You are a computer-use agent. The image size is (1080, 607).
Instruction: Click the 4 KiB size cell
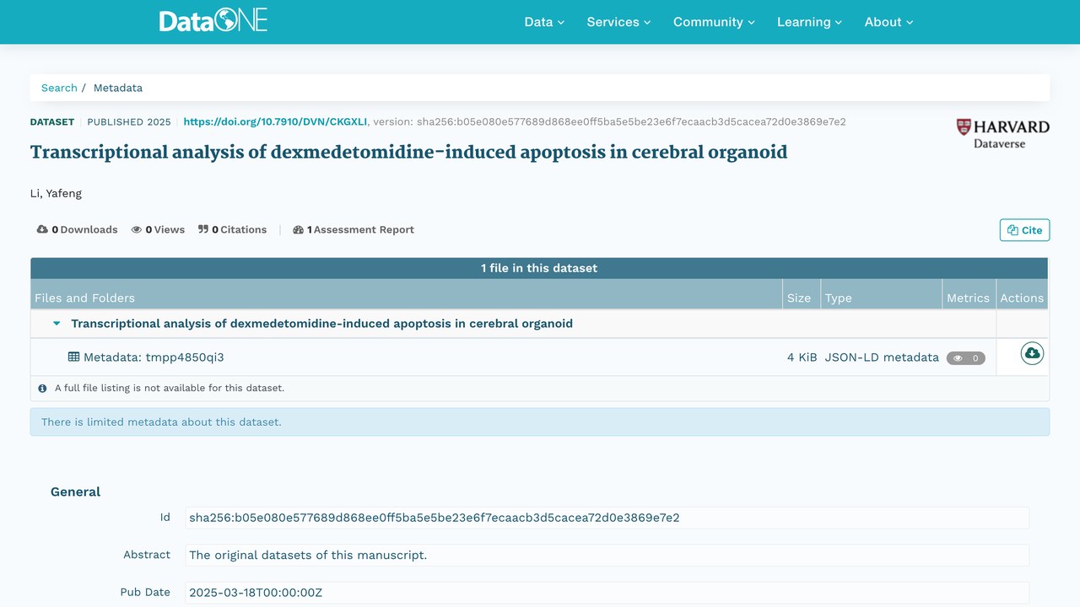coord(802,357)
